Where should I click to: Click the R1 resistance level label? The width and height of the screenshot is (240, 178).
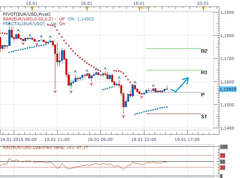point(204,73)
